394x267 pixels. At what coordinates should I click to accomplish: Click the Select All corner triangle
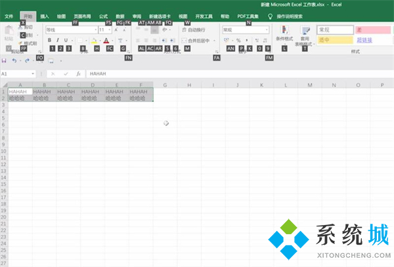(x=5, y=85)
